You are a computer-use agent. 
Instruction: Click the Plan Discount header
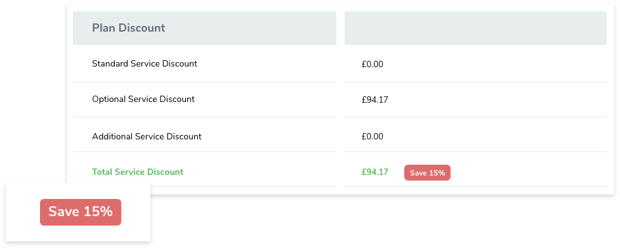coord(129,28)
